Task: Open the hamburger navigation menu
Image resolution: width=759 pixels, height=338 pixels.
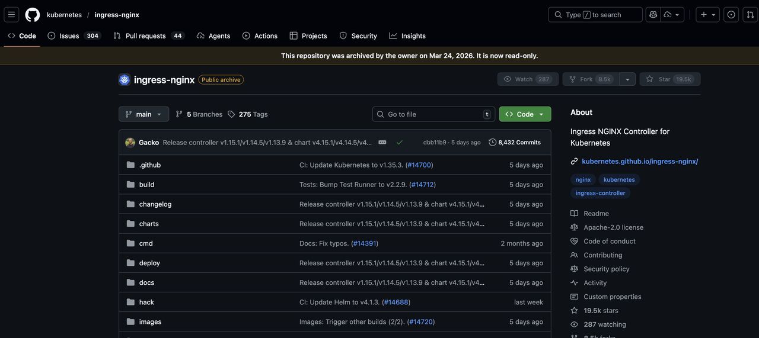Action: (x=11, y=15)
